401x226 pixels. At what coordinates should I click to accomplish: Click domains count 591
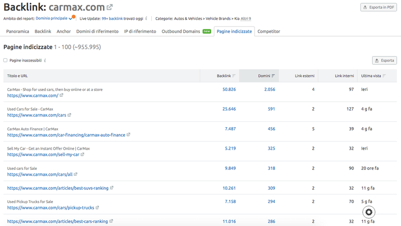271,109
